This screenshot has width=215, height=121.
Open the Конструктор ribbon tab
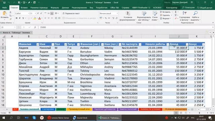pos(172,8)
